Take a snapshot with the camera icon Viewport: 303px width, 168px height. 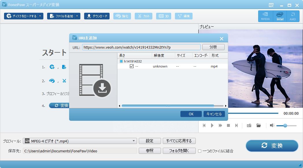pos(249,126)
